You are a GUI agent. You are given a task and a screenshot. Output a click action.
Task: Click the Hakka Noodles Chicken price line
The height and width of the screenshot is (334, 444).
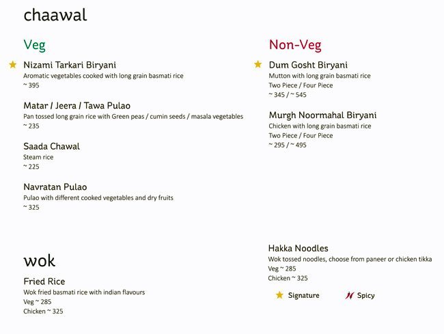pyautogui.click(x=288, y=279)
